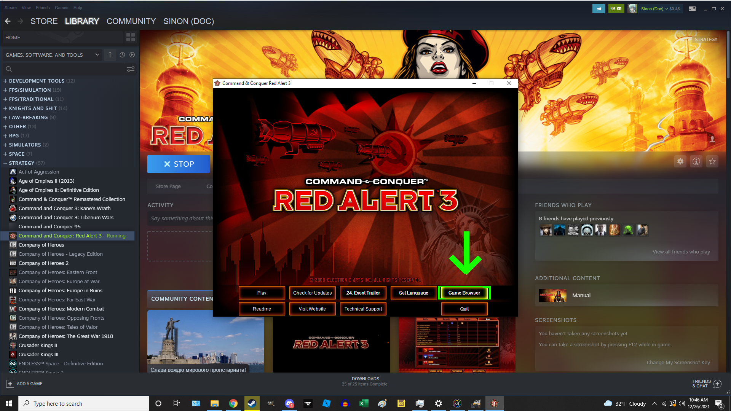Expand the LAW-BREAKING collection
Screen dimensions: 731x411
pyautogui.click(x=5, y=117)
